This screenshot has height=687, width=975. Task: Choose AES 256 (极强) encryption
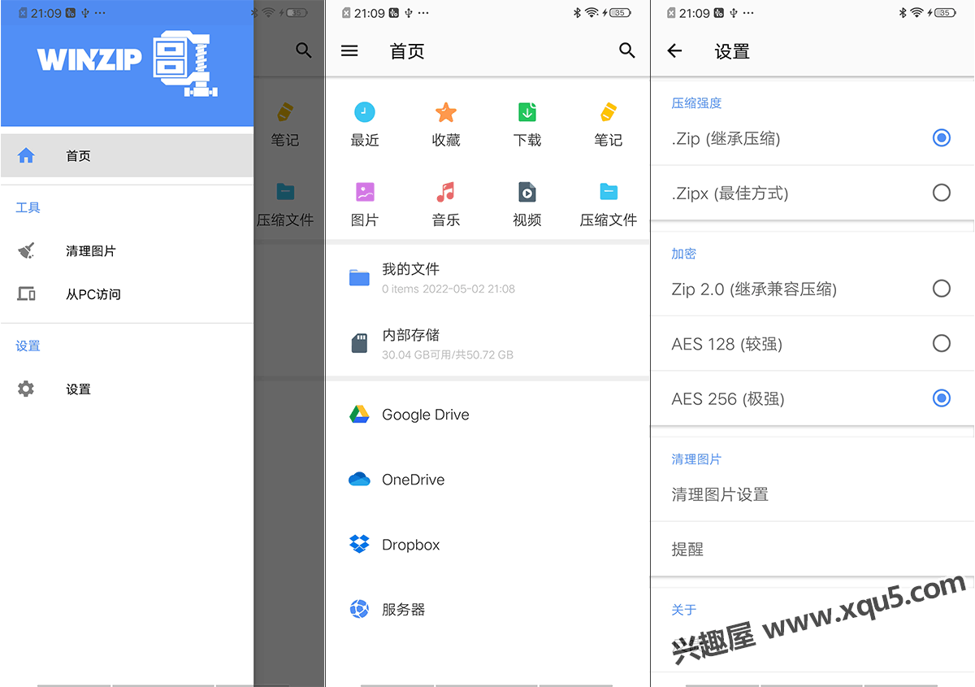[812, 398]
